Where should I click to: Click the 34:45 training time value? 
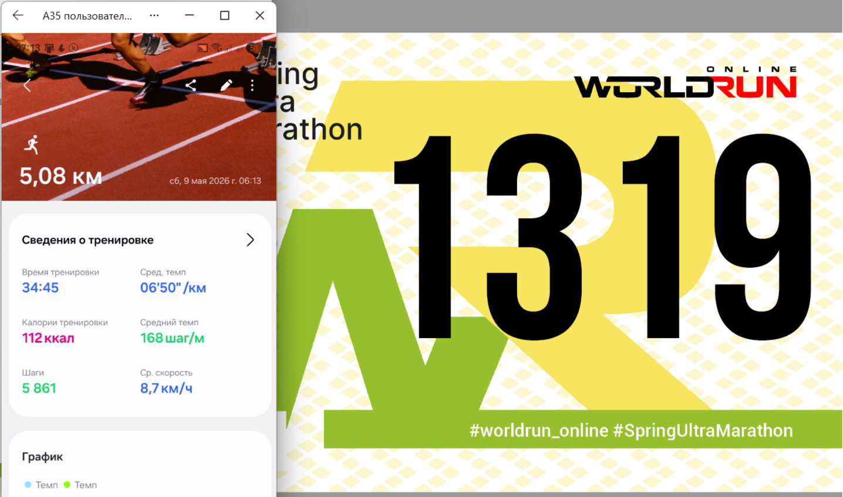pyautogui.click(x=41, y=288)
